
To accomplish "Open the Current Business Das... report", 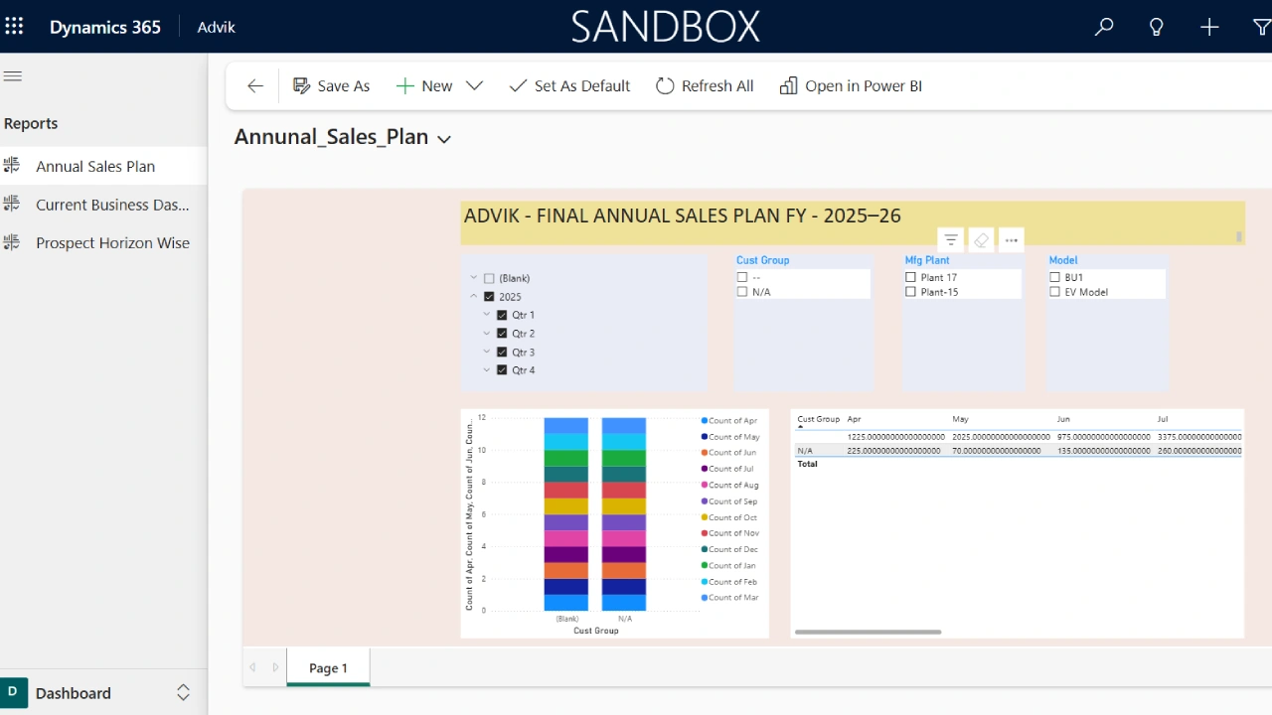I will coord(103,205).
